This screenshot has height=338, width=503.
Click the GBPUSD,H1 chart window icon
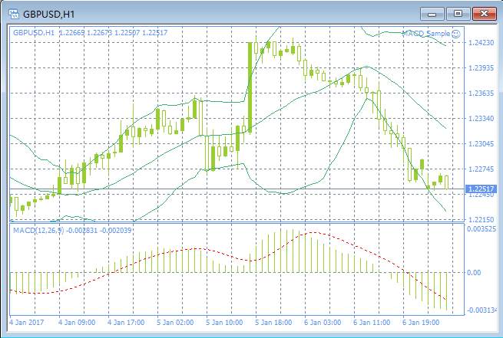click(14, 14)
